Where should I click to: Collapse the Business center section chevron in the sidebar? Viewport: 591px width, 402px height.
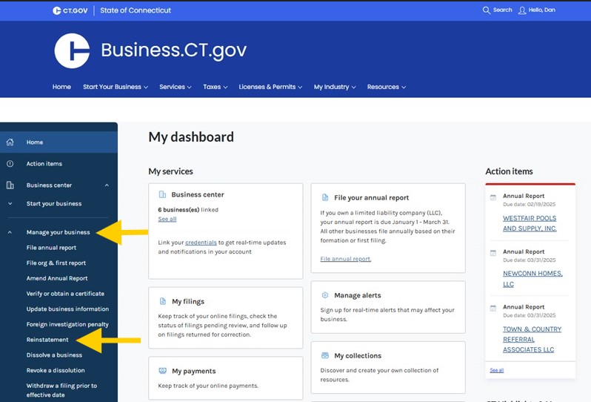coord(107,185)
